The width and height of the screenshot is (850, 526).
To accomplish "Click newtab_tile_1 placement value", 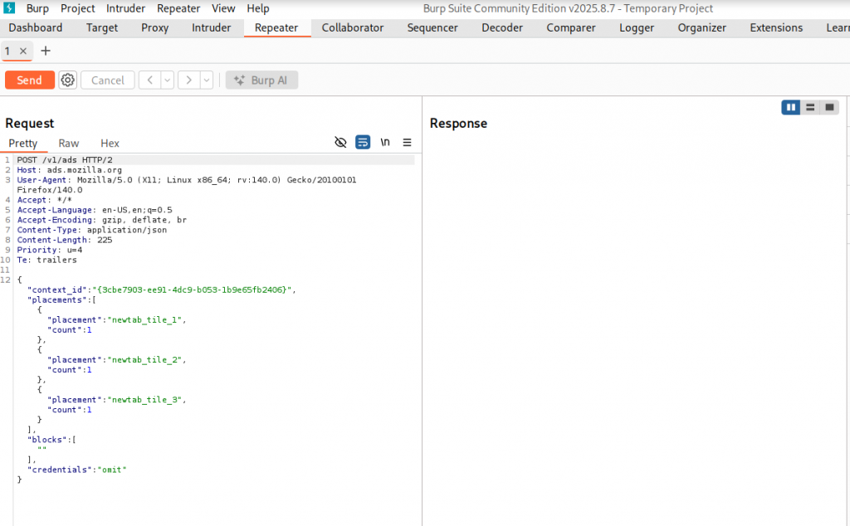I will click(144, 320).
